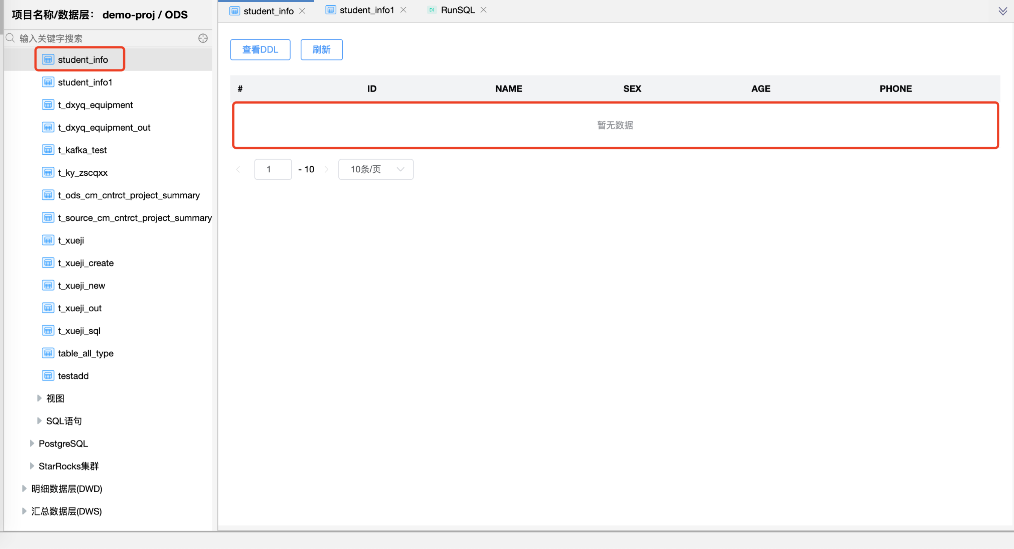This screenshot has width=1014, height=549.
Task: Click the next page arrow in pagination
Action: pyautogui.click(x=327, y=169)
